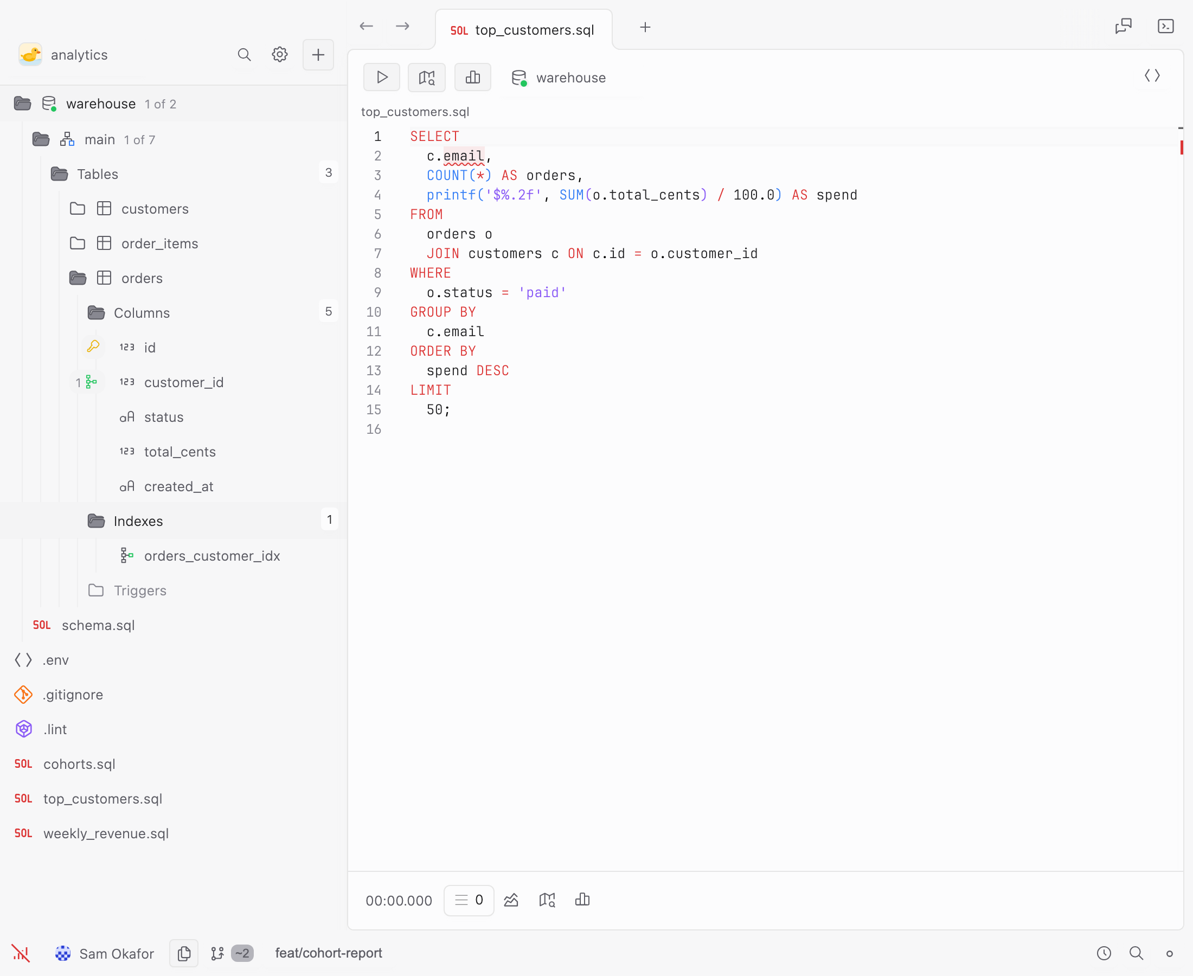1193x976 pixels.
Task: Run the query with the play button
Action: click(x=382, y=77)
